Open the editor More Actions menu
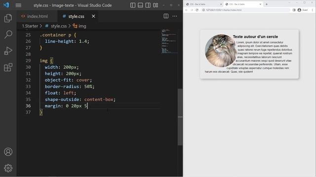Screen dimensions: 316x177 [x=175, y=16]
